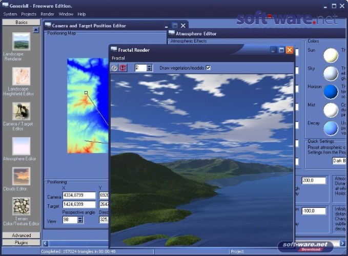Open the Render menu
This screenshot has width=348, height=256.
pyautogui.click(x=47, y=14)
